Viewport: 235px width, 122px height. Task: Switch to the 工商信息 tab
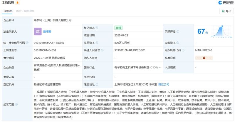coord(7,11)
